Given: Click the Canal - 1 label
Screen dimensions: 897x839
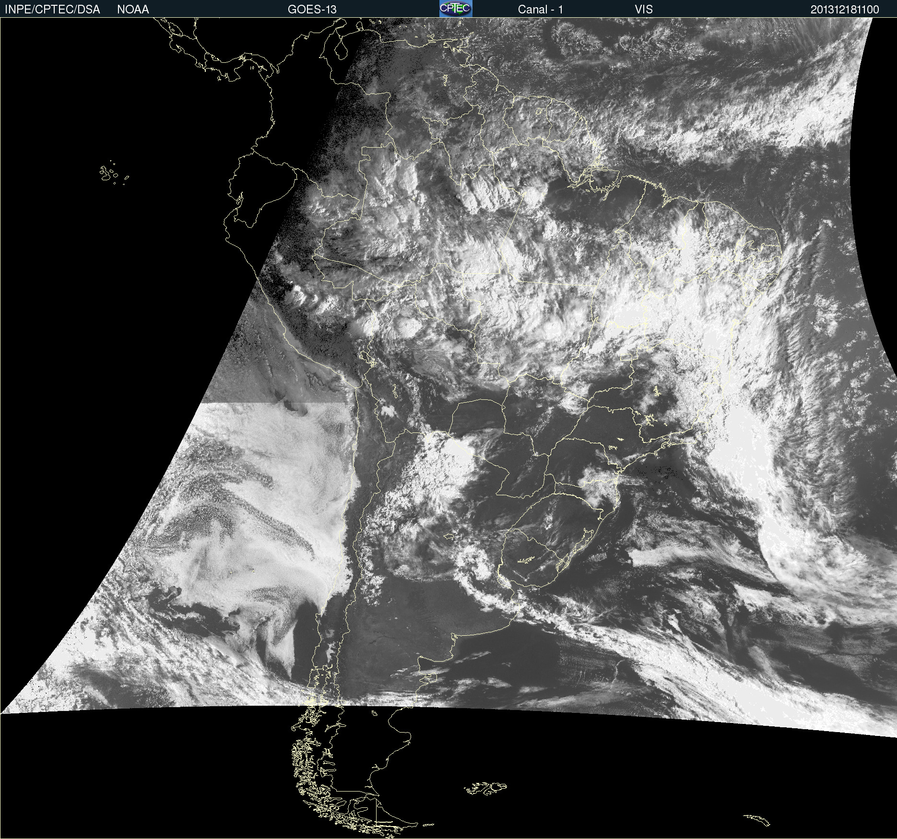Looking at the screenshot, I should (x=541, y=10).
